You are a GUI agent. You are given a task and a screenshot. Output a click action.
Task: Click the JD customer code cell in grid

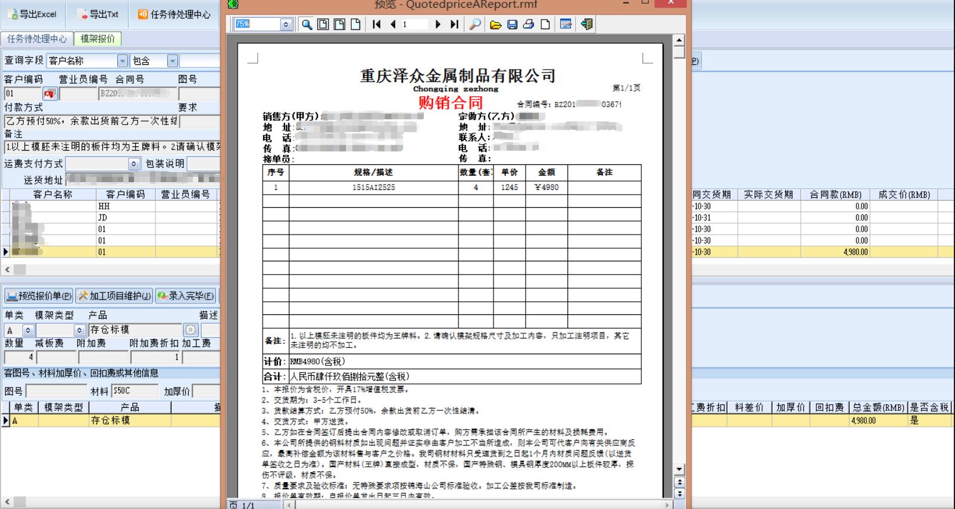click(x=126, y=218)
